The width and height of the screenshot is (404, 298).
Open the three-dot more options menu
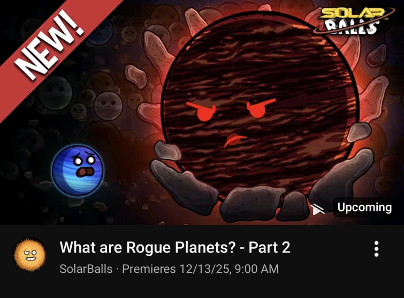pyautogui.click(x=376, y=249)
